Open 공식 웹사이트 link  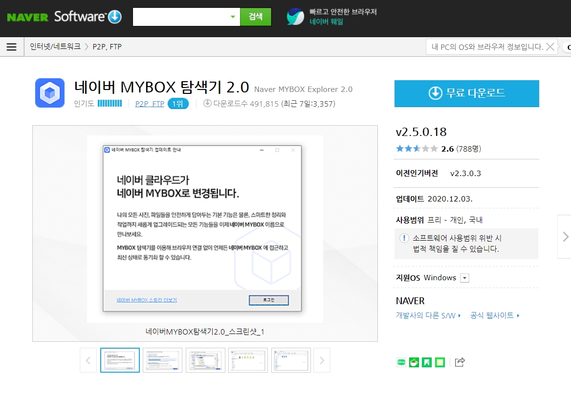495,315
